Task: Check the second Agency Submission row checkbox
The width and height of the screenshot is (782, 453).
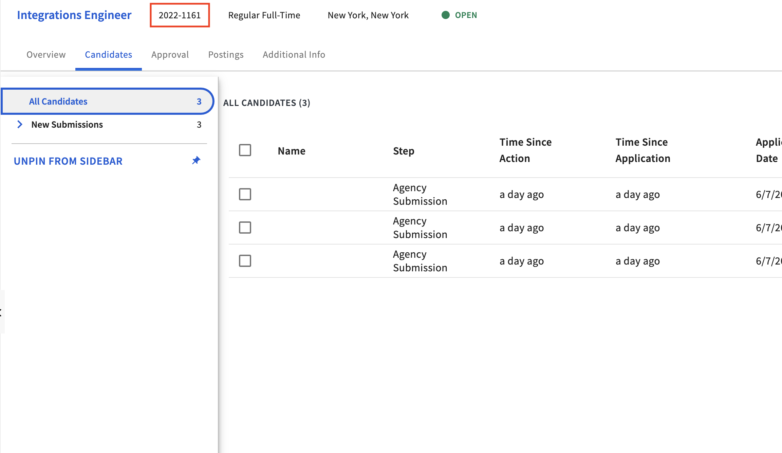Action: [245, 228]
